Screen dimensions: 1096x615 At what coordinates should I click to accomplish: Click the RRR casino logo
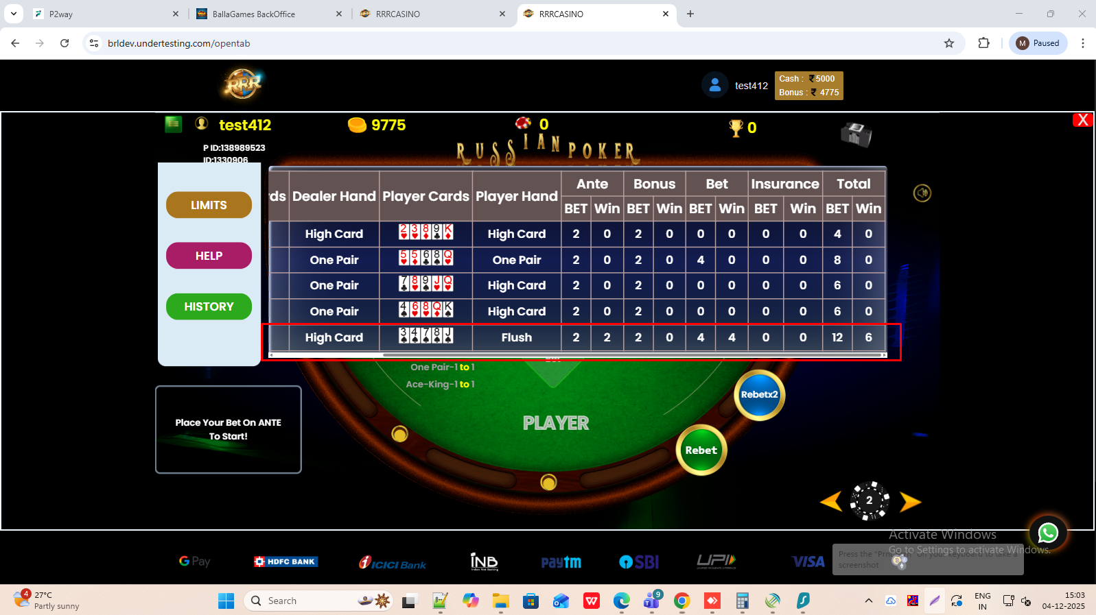click(242, 85)
